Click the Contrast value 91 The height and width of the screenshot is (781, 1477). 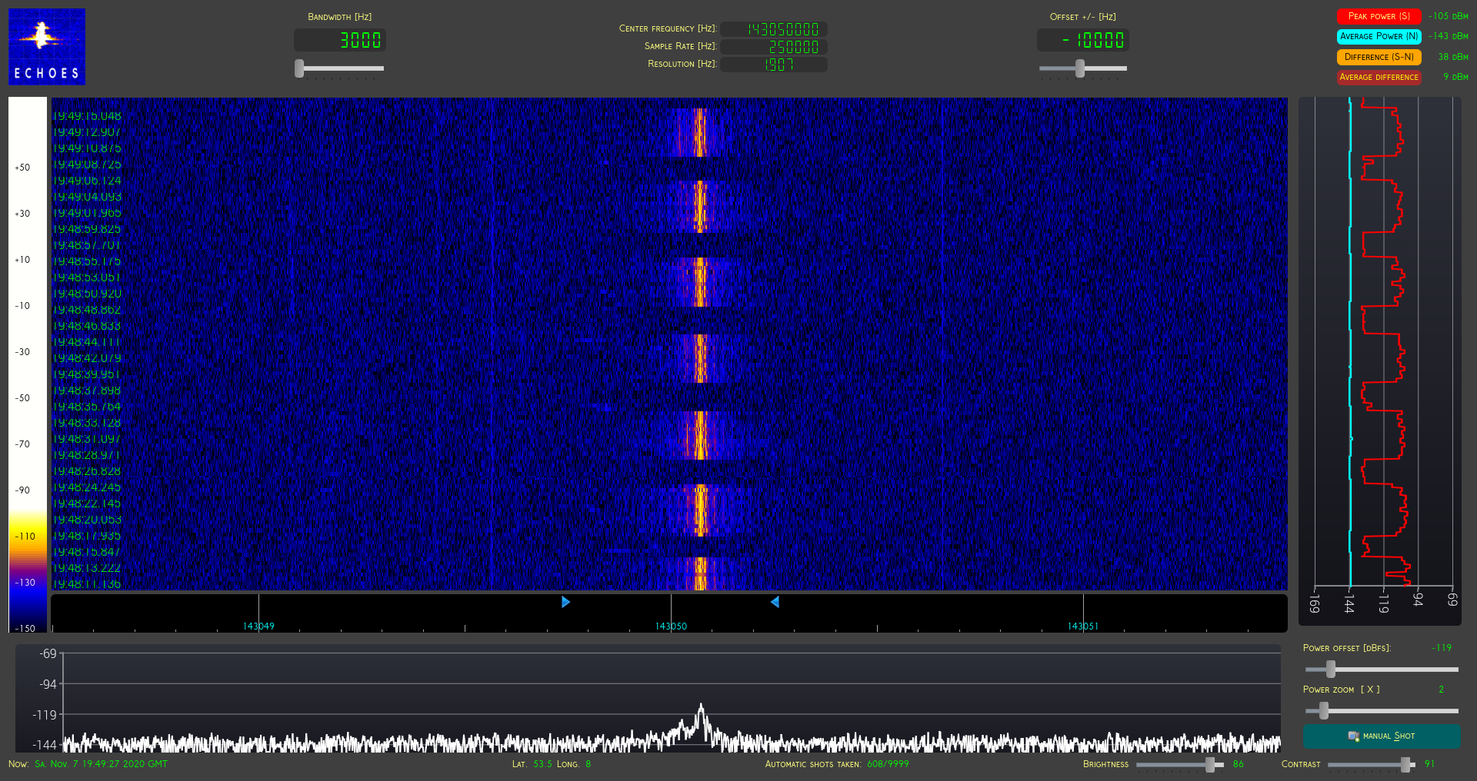point(1429,764)
